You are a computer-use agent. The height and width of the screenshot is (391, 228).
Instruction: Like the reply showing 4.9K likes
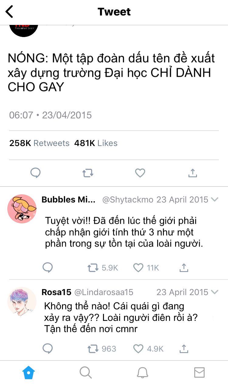click(138, 349)
